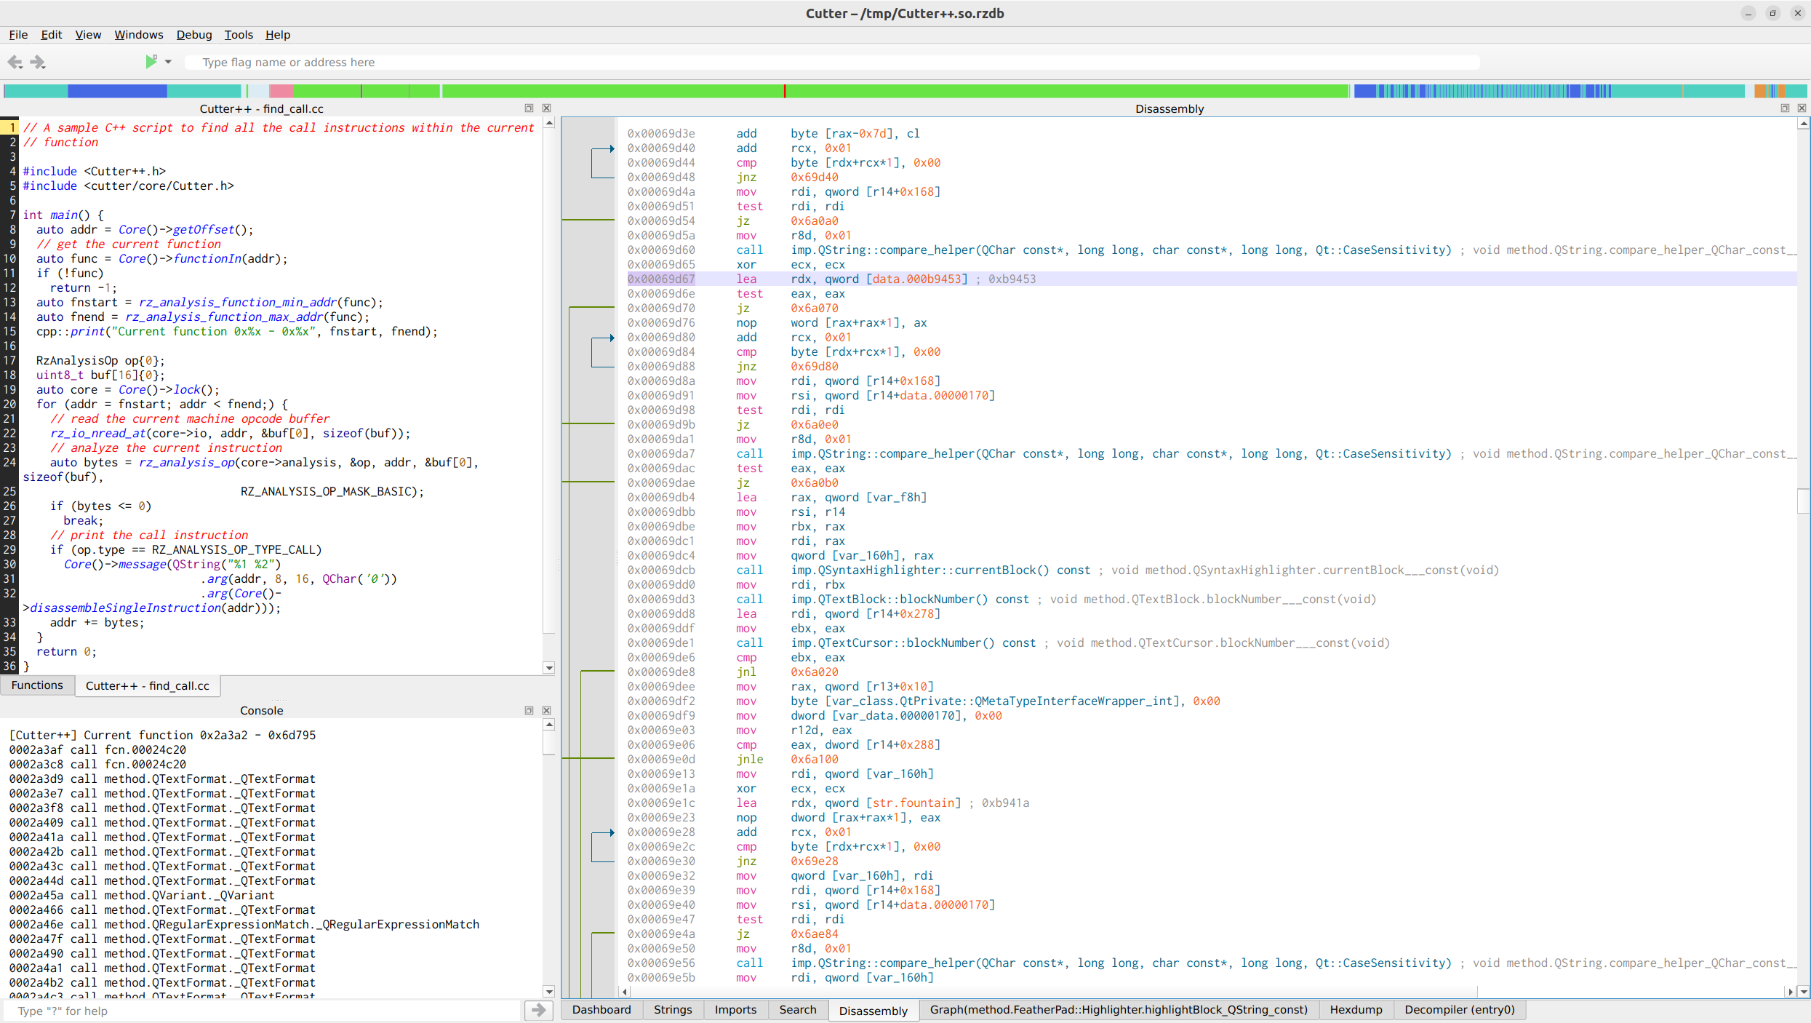
Task: Switch to the Functions tab
Action: [37, 685]
